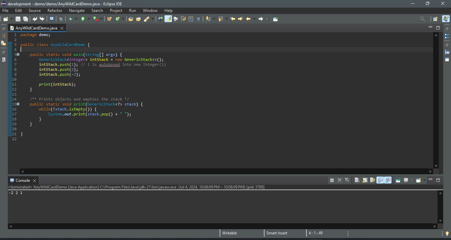Click the Pin Console icon
Viewport: 451px width, 240px height.
coord(398,180)
